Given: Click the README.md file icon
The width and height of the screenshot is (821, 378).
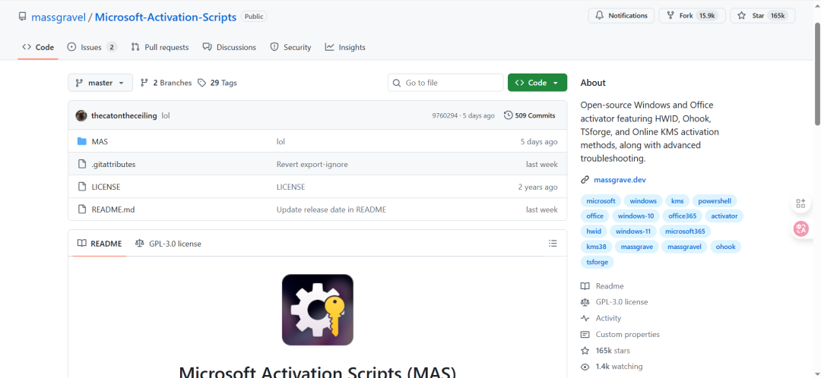Looking at the screenshot, I should [x=81, y=209].
